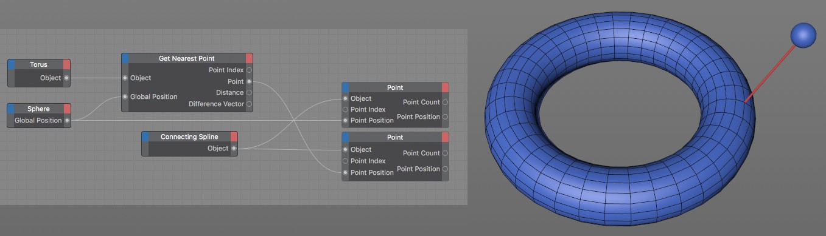Select the Sphere node title bar
Image resolution: width=826 pixels, height=236 pixels.
39,109
